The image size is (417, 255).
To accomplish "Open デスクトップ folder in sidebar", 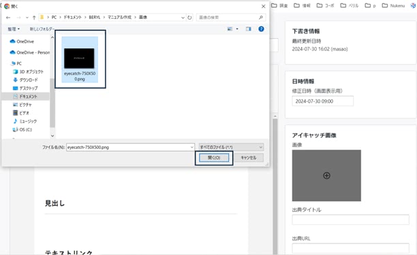I will (x=25, y=88).
